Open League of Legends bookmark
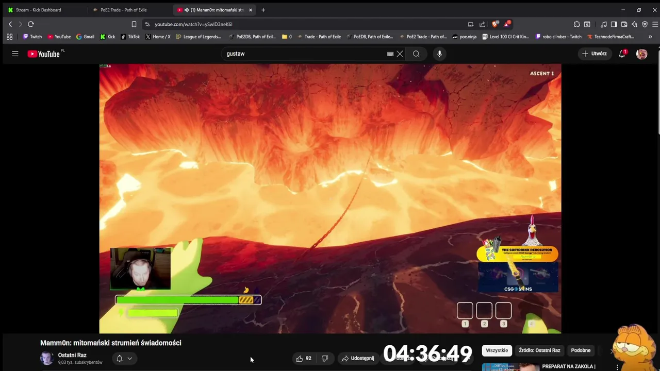Screen dimensions: 660x371 pyautogui.click(x=199, y=37)
